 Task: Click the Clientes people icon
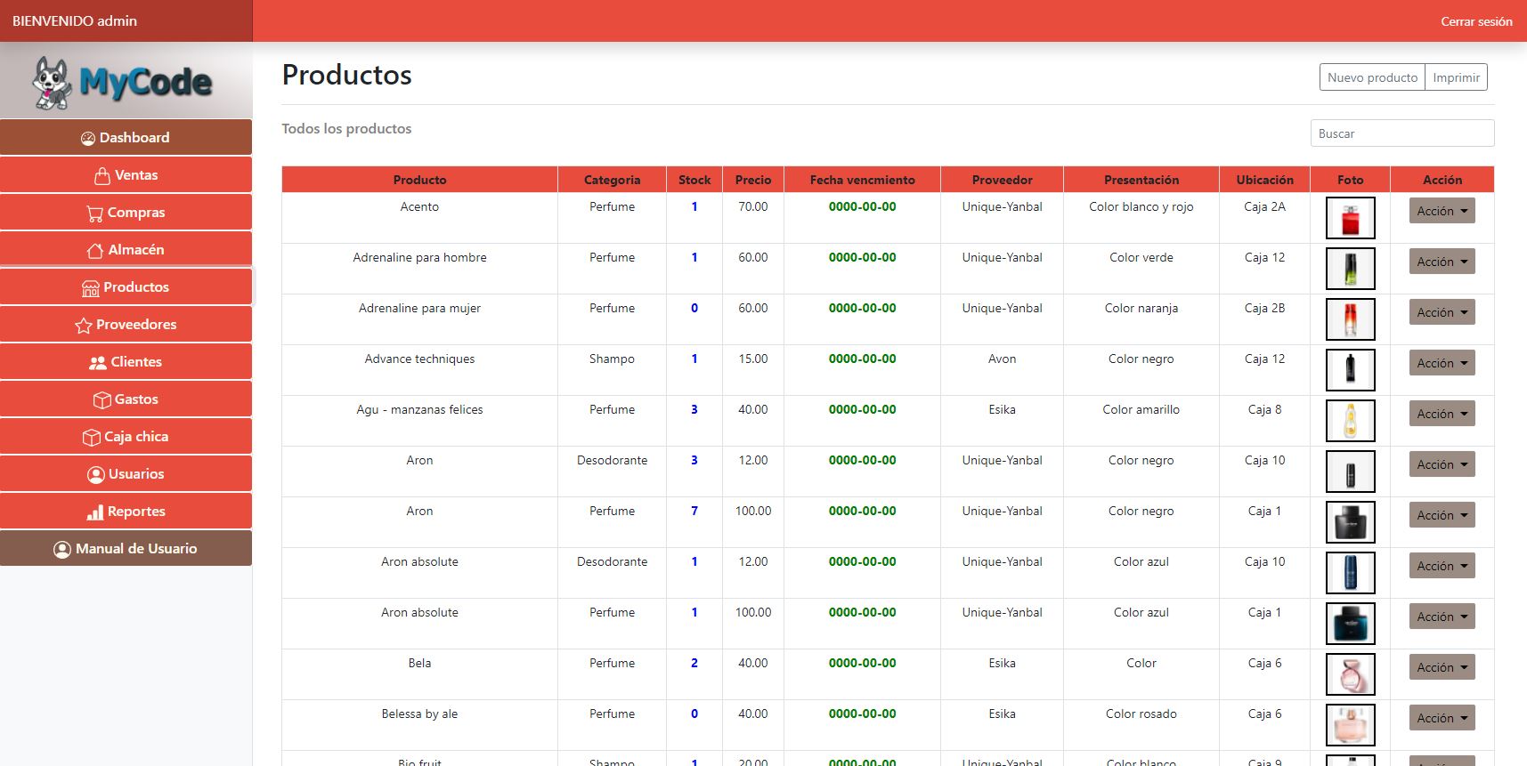coord(98,363)
